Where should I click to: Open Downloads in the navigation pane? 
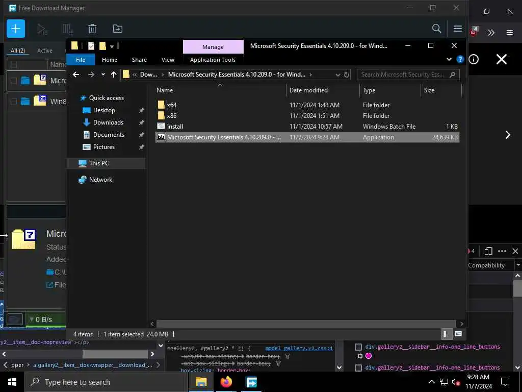tap(108, 122)
